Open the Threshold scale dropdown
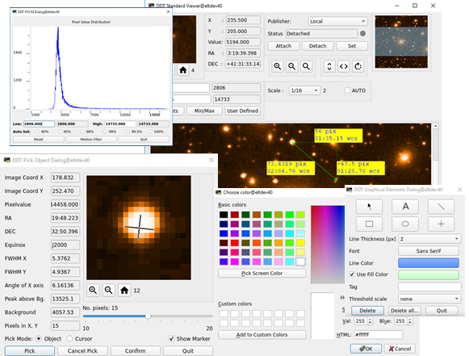The width and height of the screenshot is (469, 356). tap(429, 299)
